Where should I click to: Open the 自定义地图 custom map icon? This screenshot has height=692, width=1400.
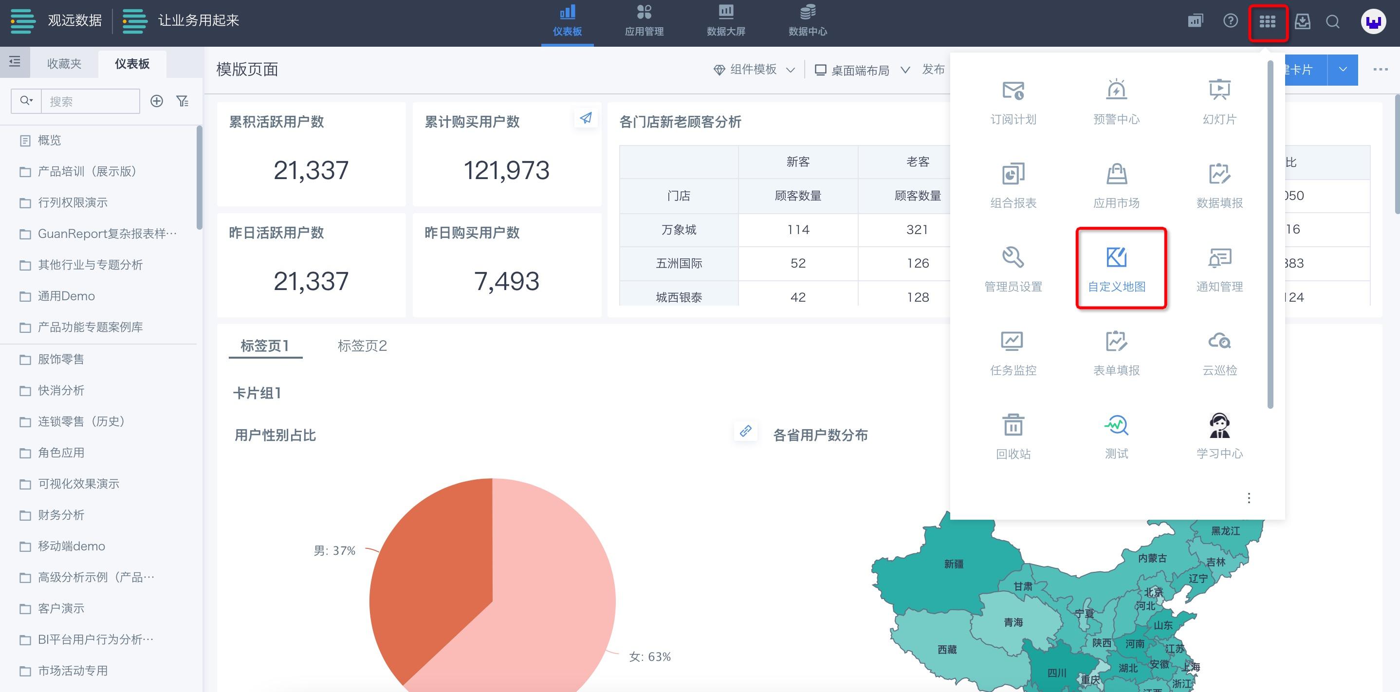point(1116,257)
